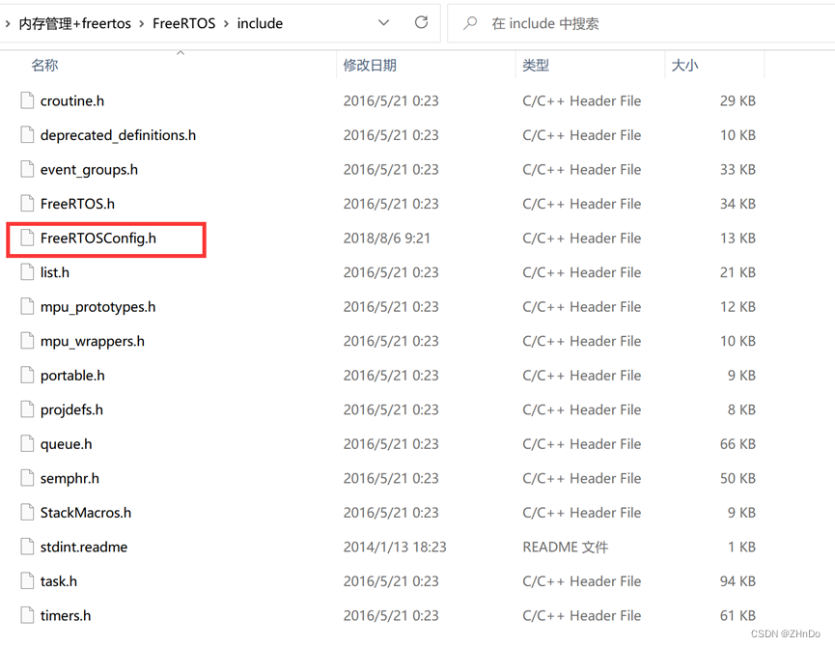This screenshot has width=835, height=647.
Task: Click the mpu_prototypes.h file icon
Action: coord(27,307)
